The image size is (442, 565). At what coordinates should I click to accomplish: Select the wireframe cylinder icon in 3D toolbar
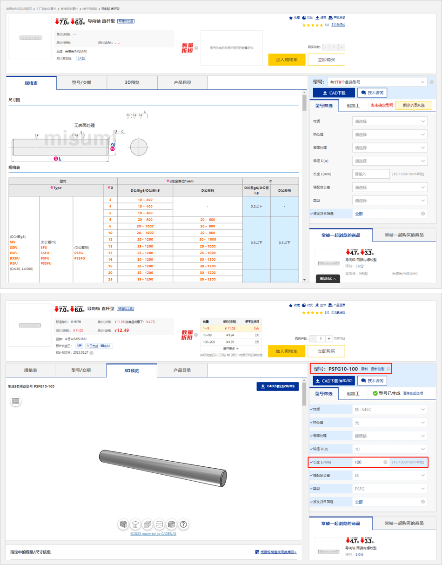pyautogui.click(x=160, y=524)
